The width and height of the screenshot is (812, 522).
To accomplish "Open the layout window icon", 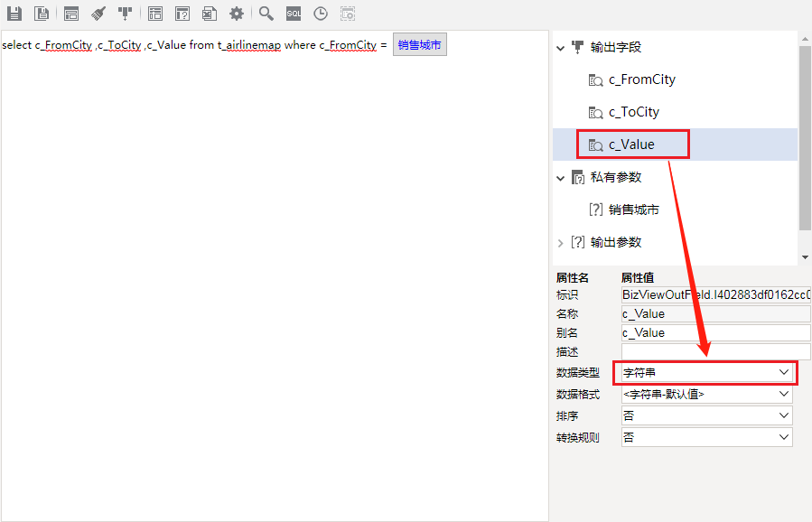I will point(71,14).
